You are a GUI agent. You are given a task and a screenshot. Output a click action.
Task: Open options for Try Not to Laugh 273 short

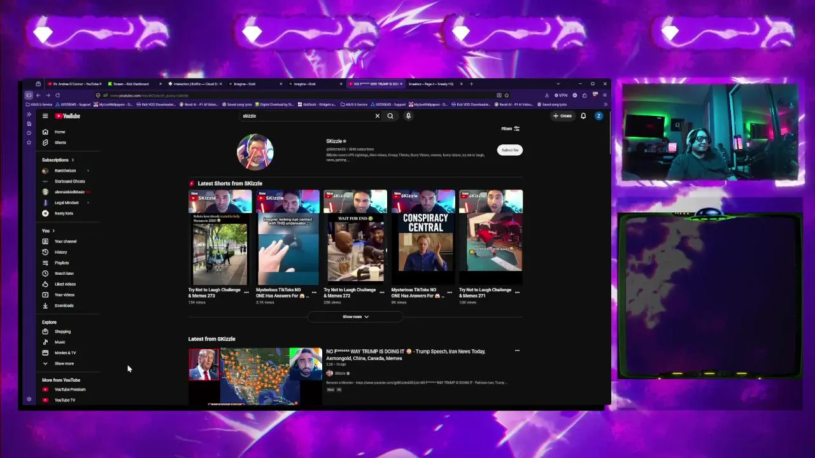point(246,293)
